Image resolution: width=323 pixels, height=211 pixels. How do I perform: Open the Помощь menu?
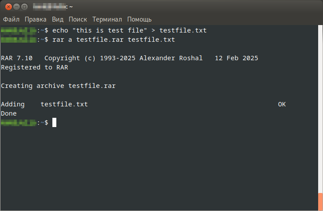pyautogui.click(x=139, y=19)
